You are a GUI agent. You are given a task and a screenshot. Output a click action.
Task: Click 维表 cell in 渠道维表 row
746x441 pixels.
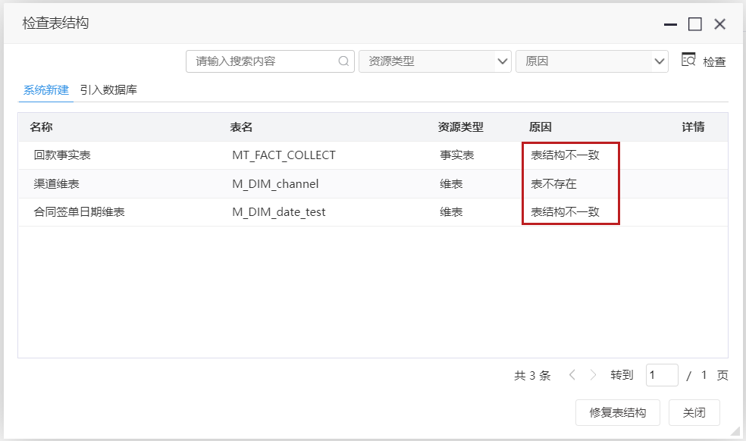[x=452, y=183]
